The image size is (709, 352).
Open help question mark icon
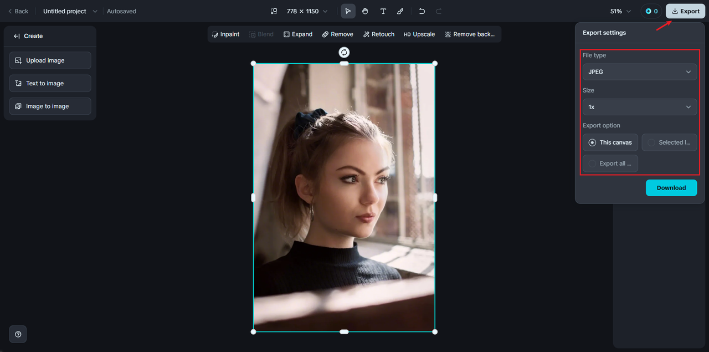18,334
